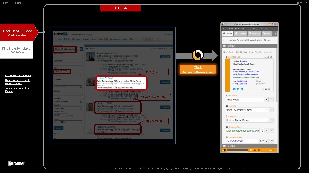
Task: Expand the Favorites section header
Action: (x=249, y=146)
